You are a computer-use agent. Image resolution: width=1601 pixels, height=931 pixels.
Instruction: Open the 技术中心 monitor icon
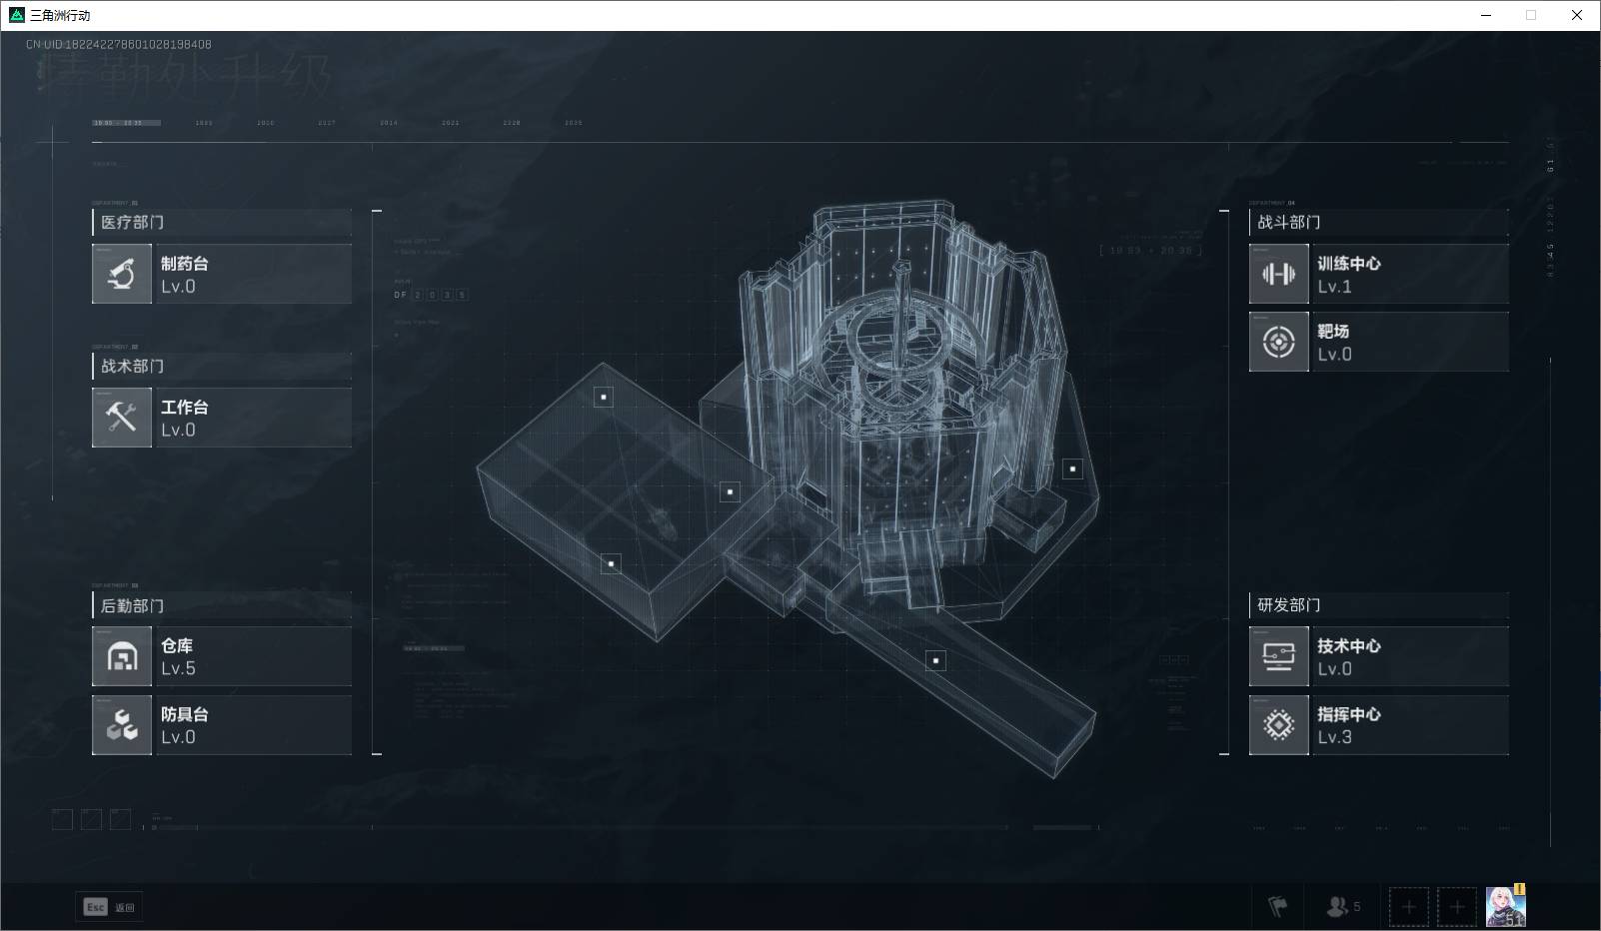click(x=1279, y=656)
